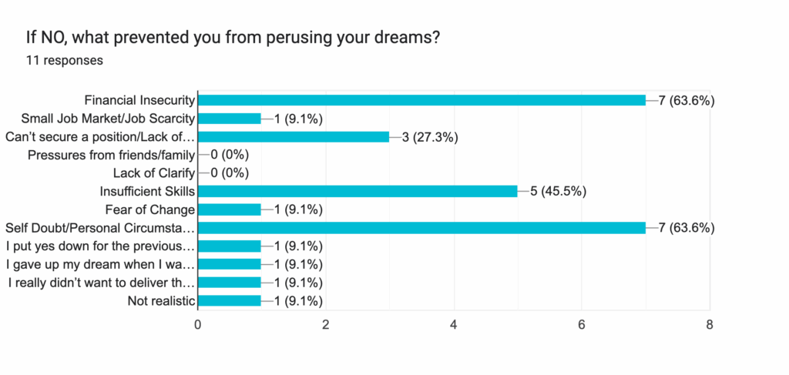
Task: Click the '3 (27.3%)' value label
Action: coord(431,137)
